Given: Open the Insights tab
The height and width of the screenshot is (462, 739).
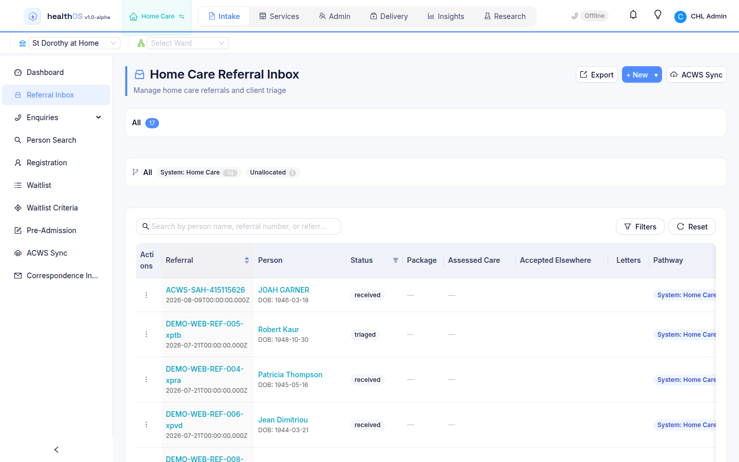Looking at the screenshot, I should coord(446,16).
